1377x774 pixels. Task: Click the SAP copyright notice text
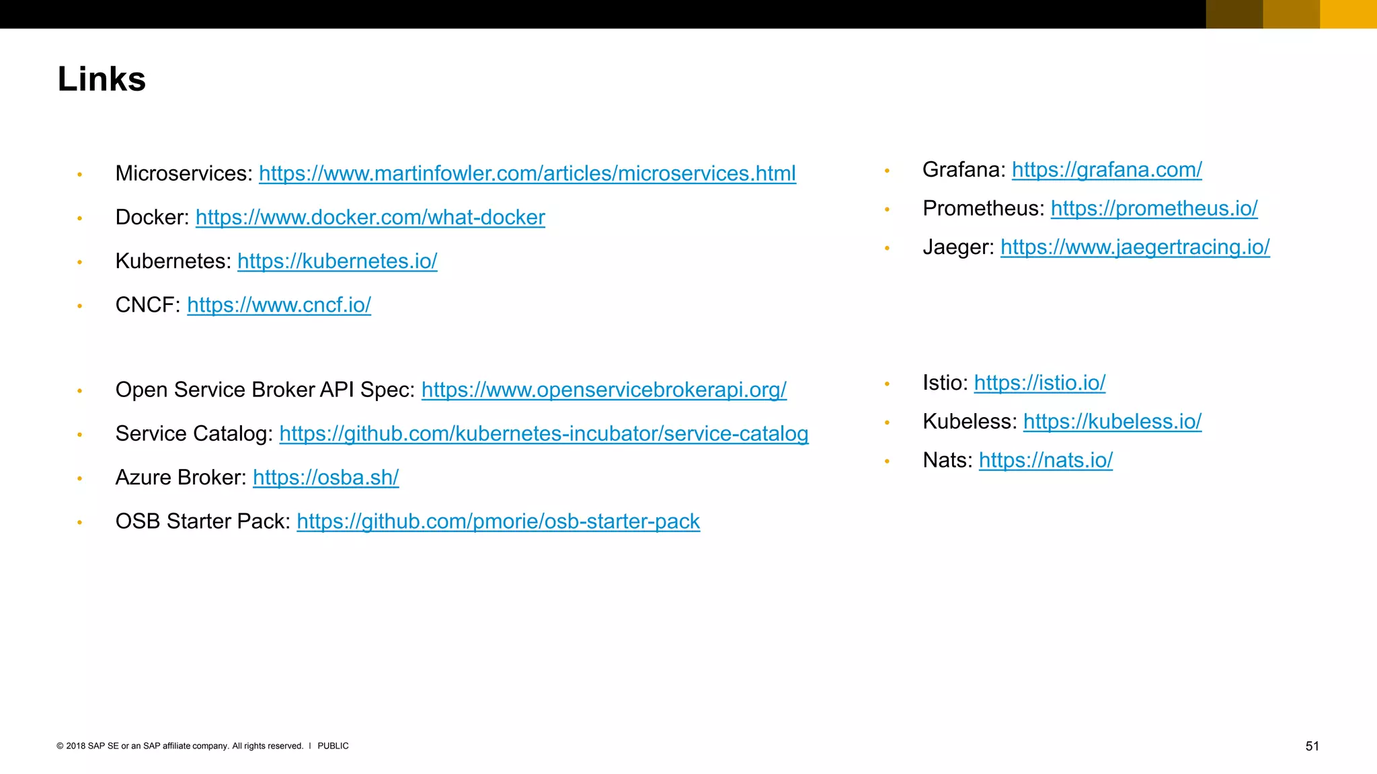pos(180,746)
